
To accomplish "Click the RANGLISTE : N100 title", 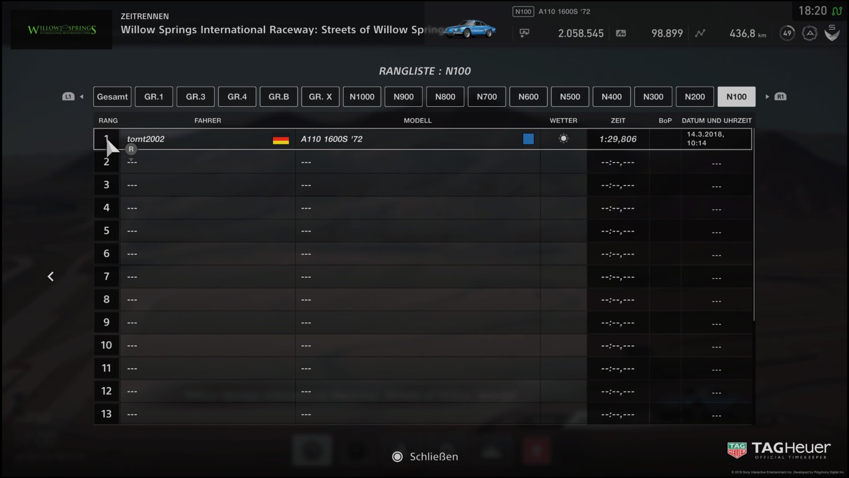I will pos(424,71).
